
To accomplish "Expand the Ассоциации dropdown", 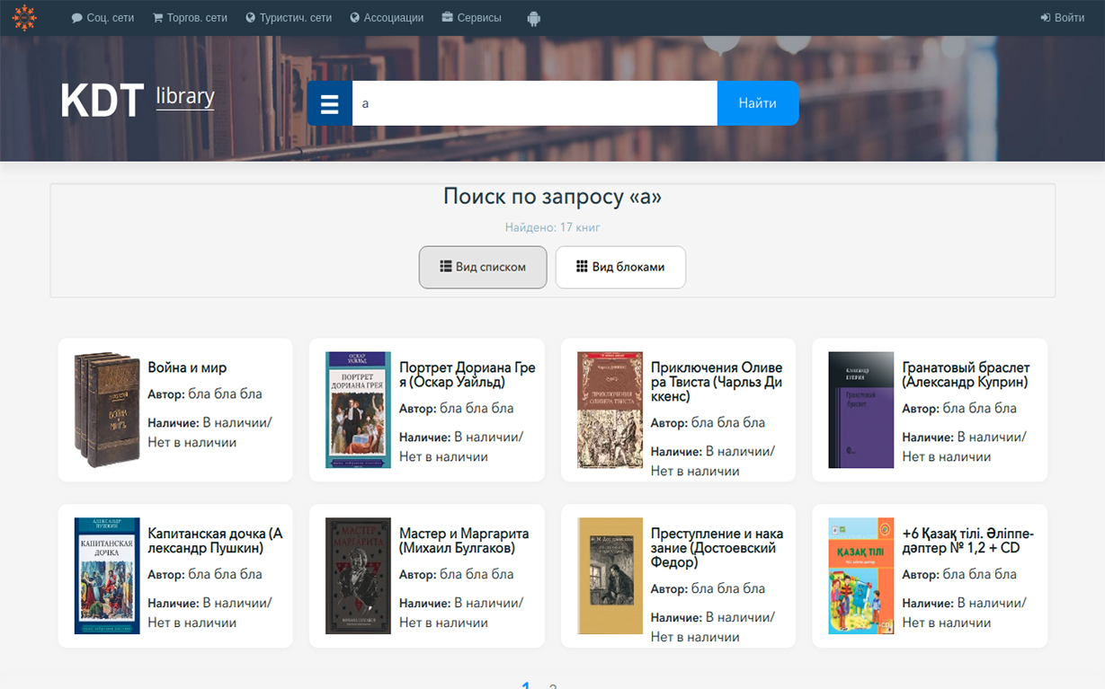I will point(387,18).
